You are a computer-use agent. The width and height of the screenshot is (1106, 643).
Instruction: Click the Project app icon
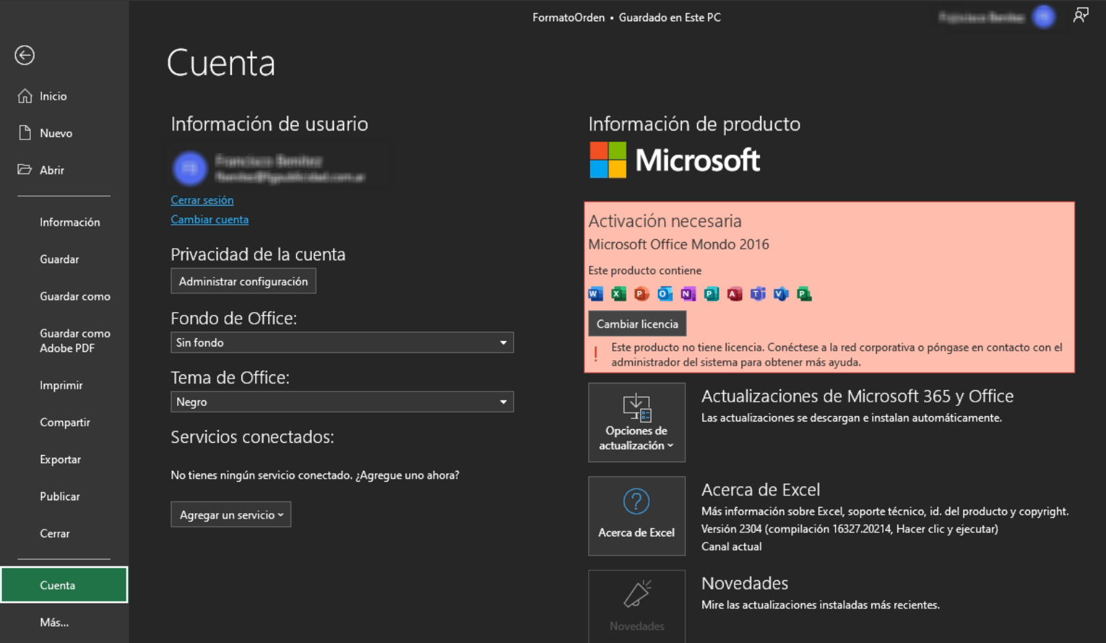(x=804, y=294)
